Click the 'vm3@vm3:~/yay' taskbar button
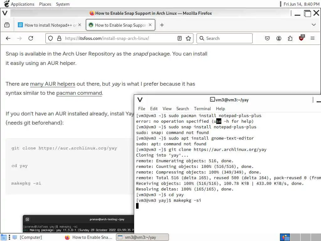Screen dimensions: 321x241 tap(143, 237)
